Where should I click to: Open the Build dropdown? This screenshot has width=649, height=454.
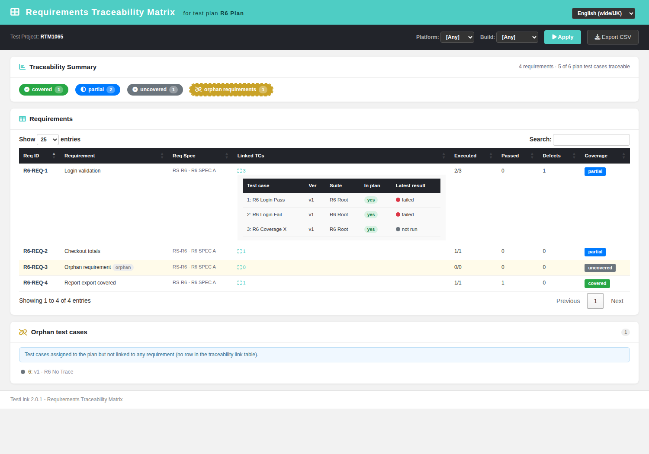click(517, 37)
